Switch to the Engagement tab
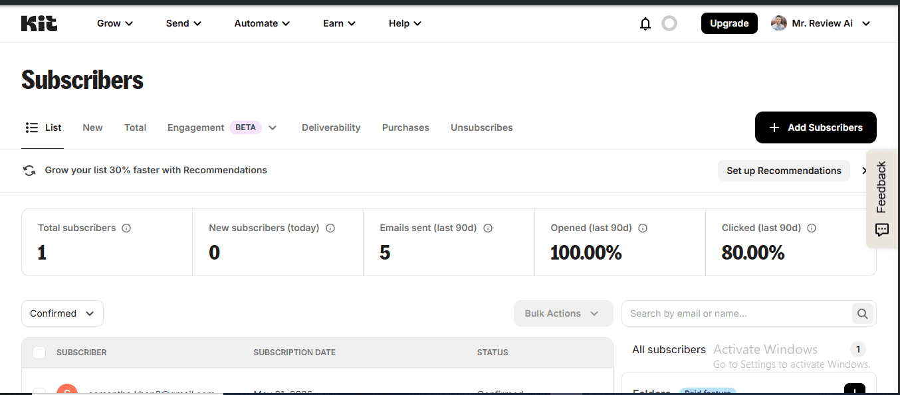Image resolution: width=900 pixels, height=395 pixels. point(196,127)
